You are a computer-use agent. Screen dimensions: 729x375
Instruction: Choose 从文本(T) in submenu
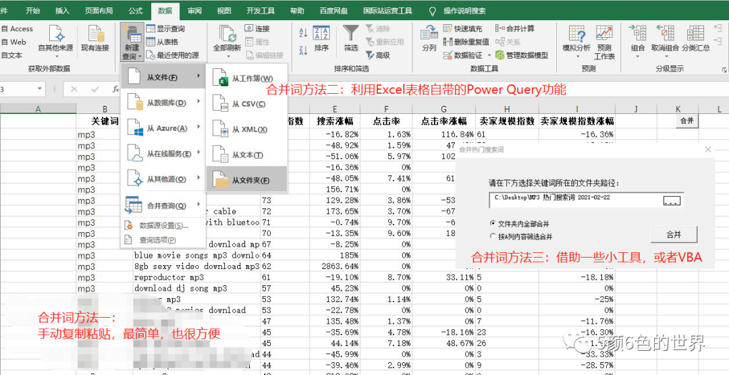coord(246,154)
